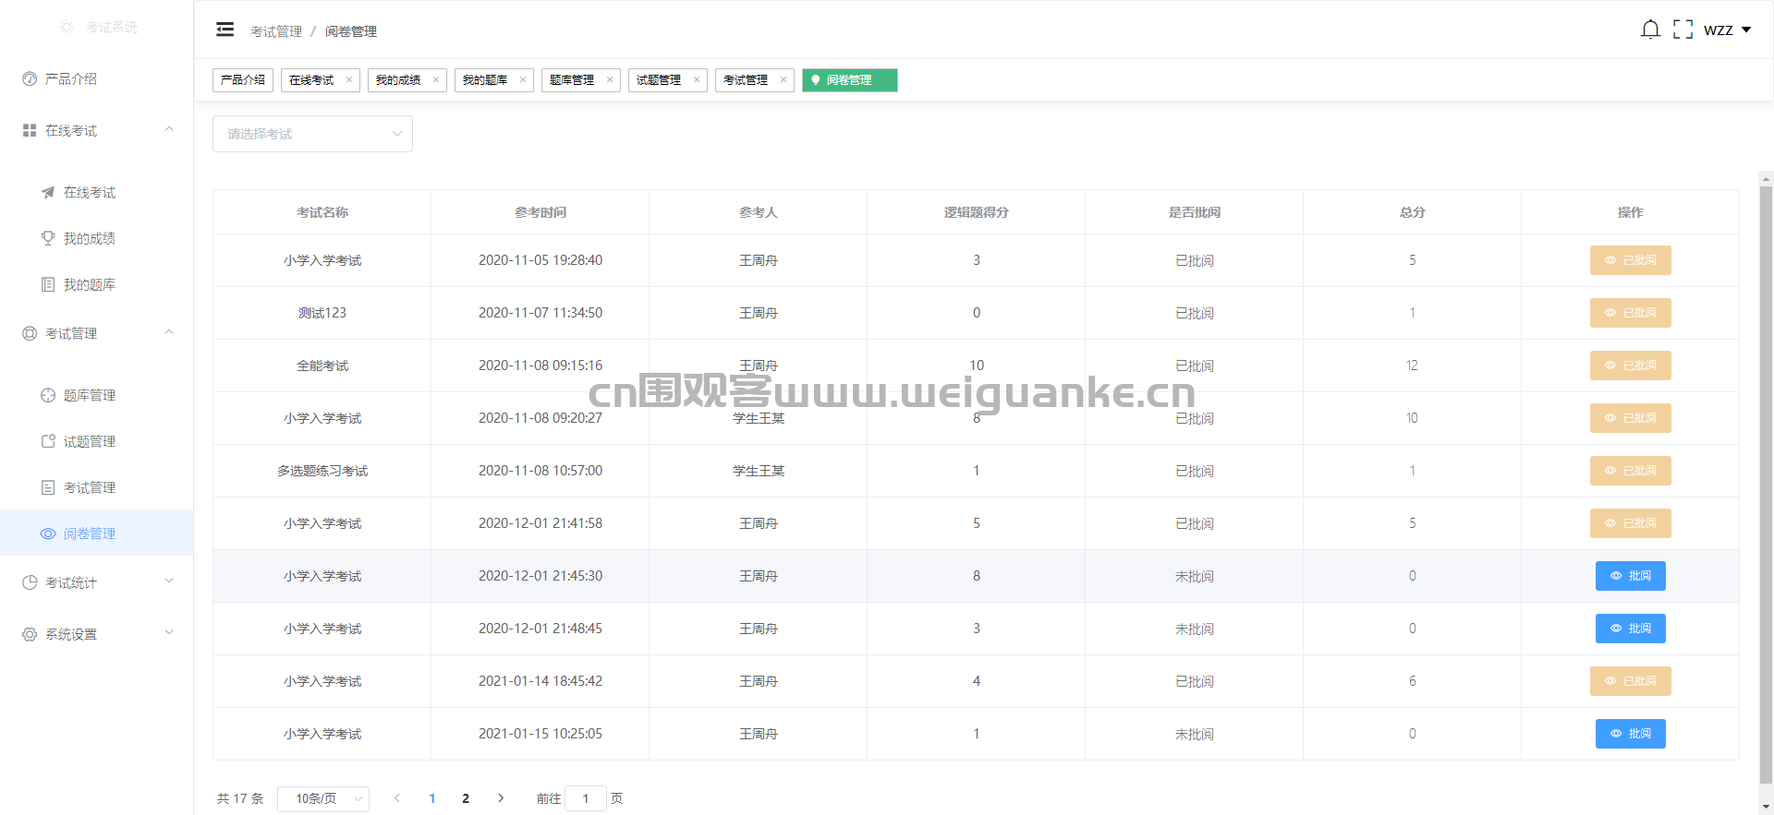Close the 题库管理 tab
The image size is (1774, 815).
[x=610, y=80]
